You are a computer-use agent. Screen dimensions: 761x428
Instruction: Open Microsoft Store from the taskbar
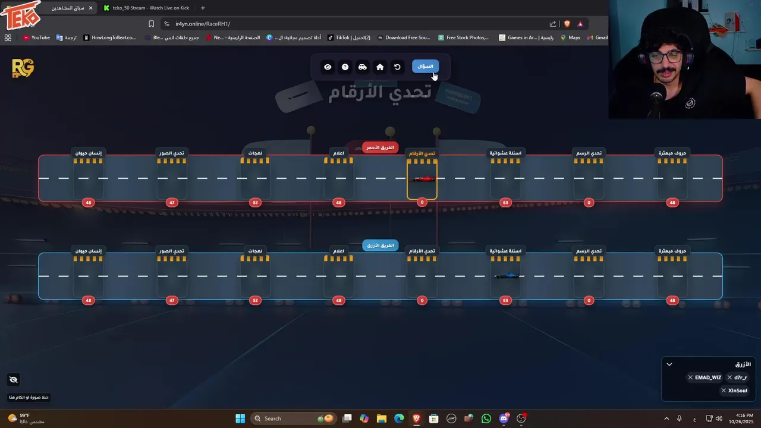[434, 418]
